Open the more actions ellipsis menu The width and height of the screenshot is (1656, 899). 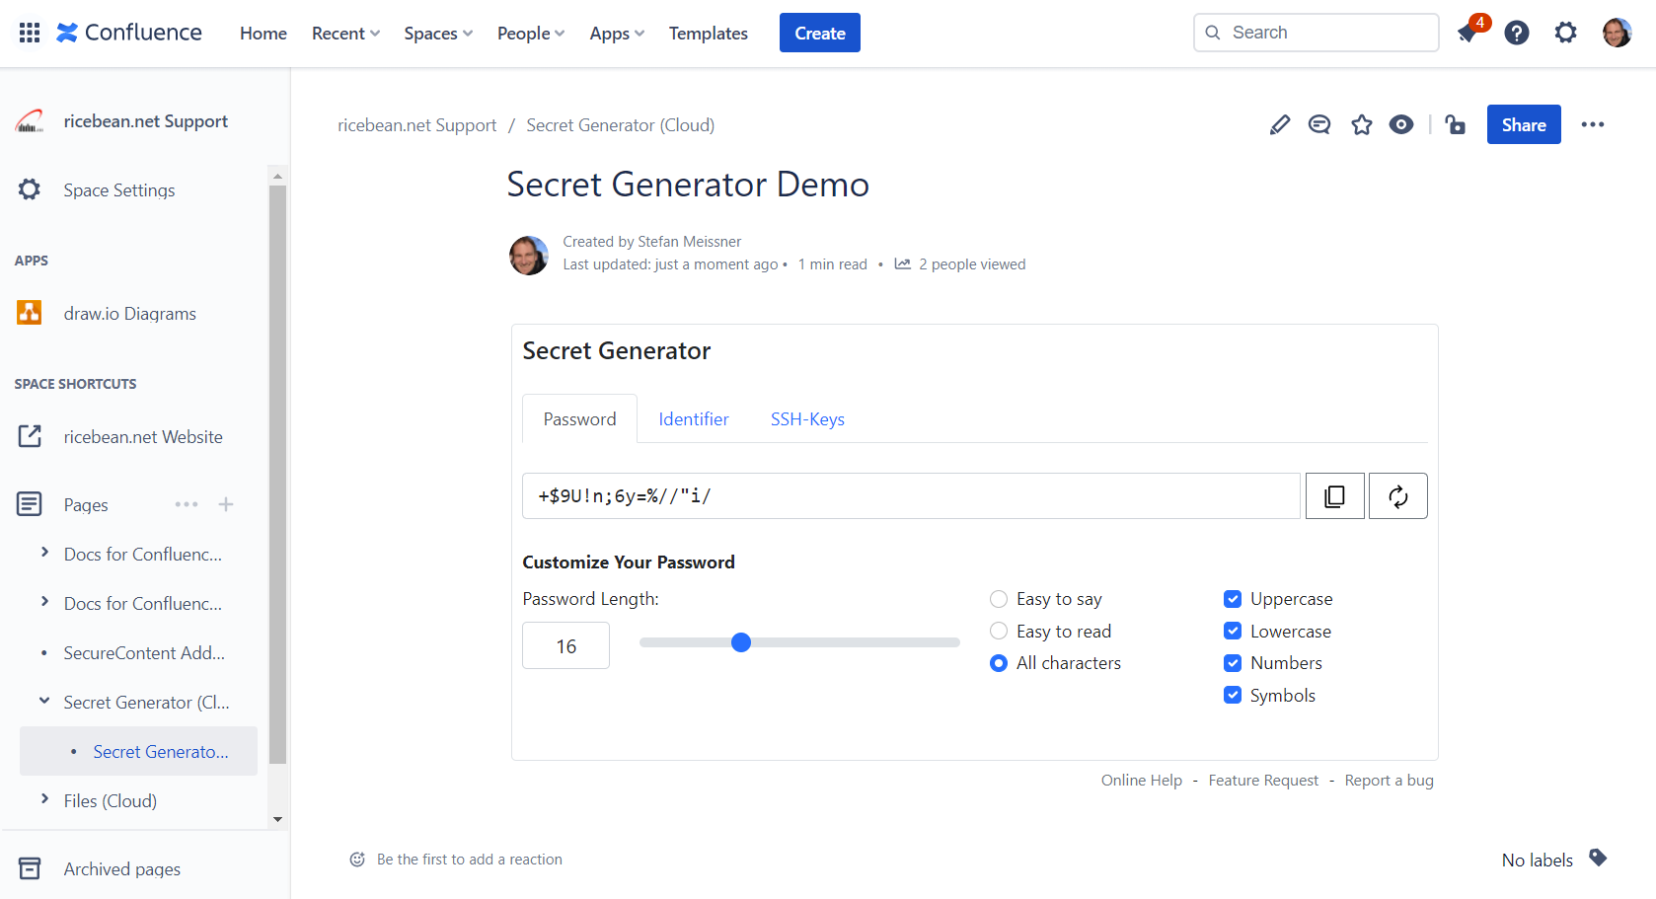coord(1593,124)
